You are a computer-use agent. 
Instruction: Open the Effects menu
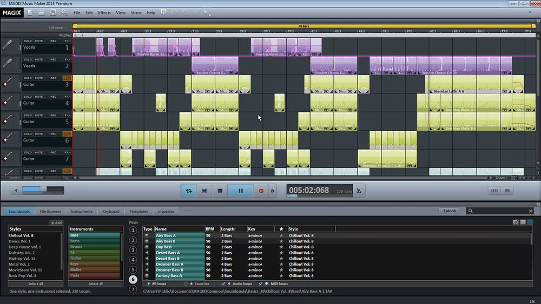click(x=104, y=12)
